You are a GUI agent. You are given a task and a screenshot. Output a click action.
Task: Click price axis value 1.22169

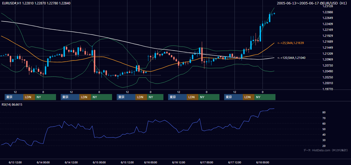(x=327, y=30)
